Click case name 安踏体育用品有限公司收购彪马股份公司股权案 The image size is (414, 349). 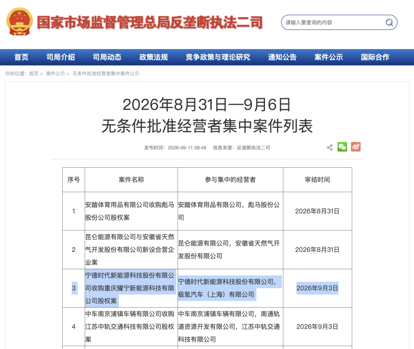tap(130, 211)
